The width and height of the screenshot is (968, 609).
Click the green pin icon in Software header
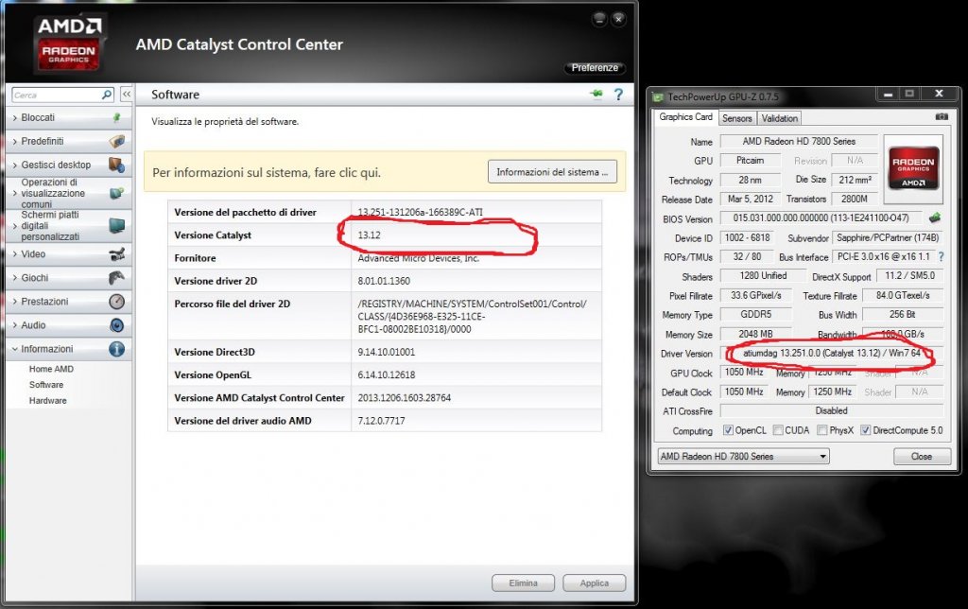(596, 94)
